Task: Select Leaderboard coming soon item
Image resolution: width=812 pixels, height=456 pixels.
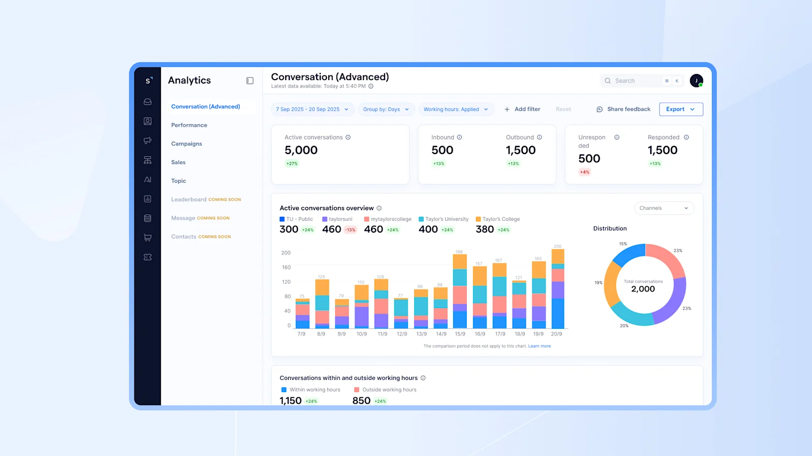Action: coord(206,200)
